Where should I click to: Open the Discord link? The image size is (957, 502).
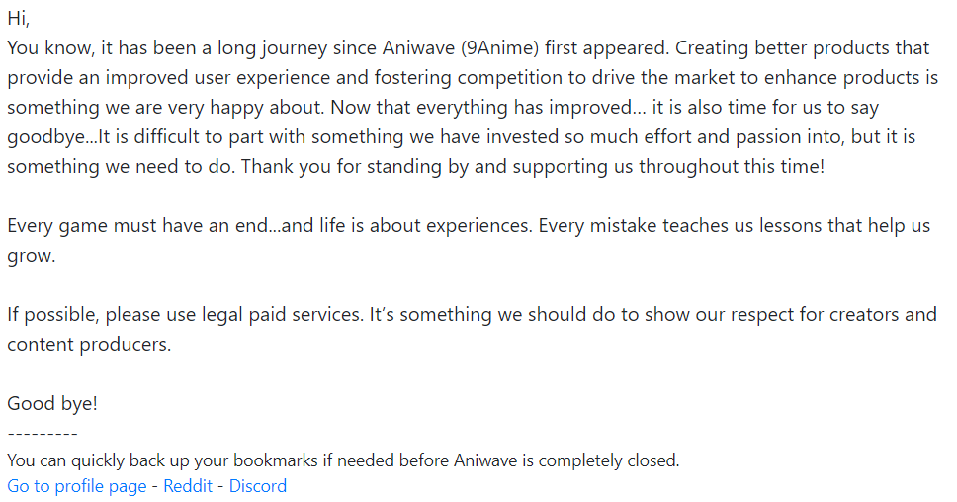[258, 486]
